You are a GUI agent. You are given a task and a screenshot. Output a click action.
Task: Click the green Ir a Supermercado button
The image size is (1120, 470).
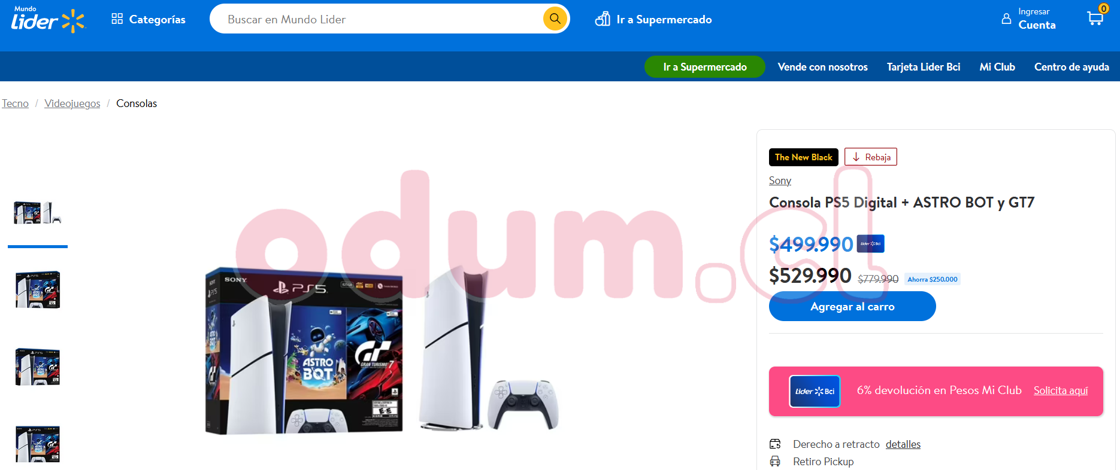tap(704, 67)
